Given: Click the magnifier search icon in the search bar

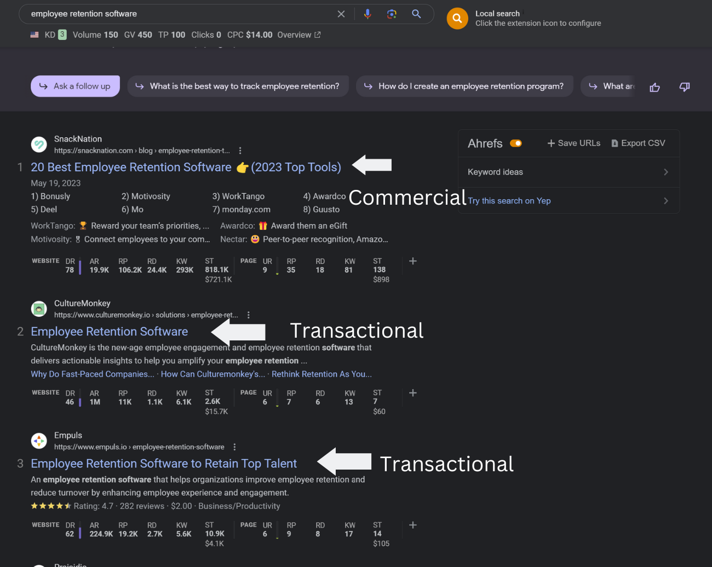Looking at the screenshot, I should (416, 14).
